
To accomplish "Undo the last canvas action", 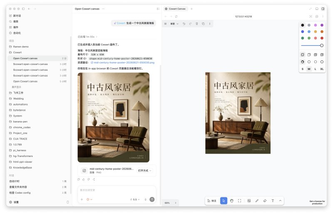I will pos(184,24).
